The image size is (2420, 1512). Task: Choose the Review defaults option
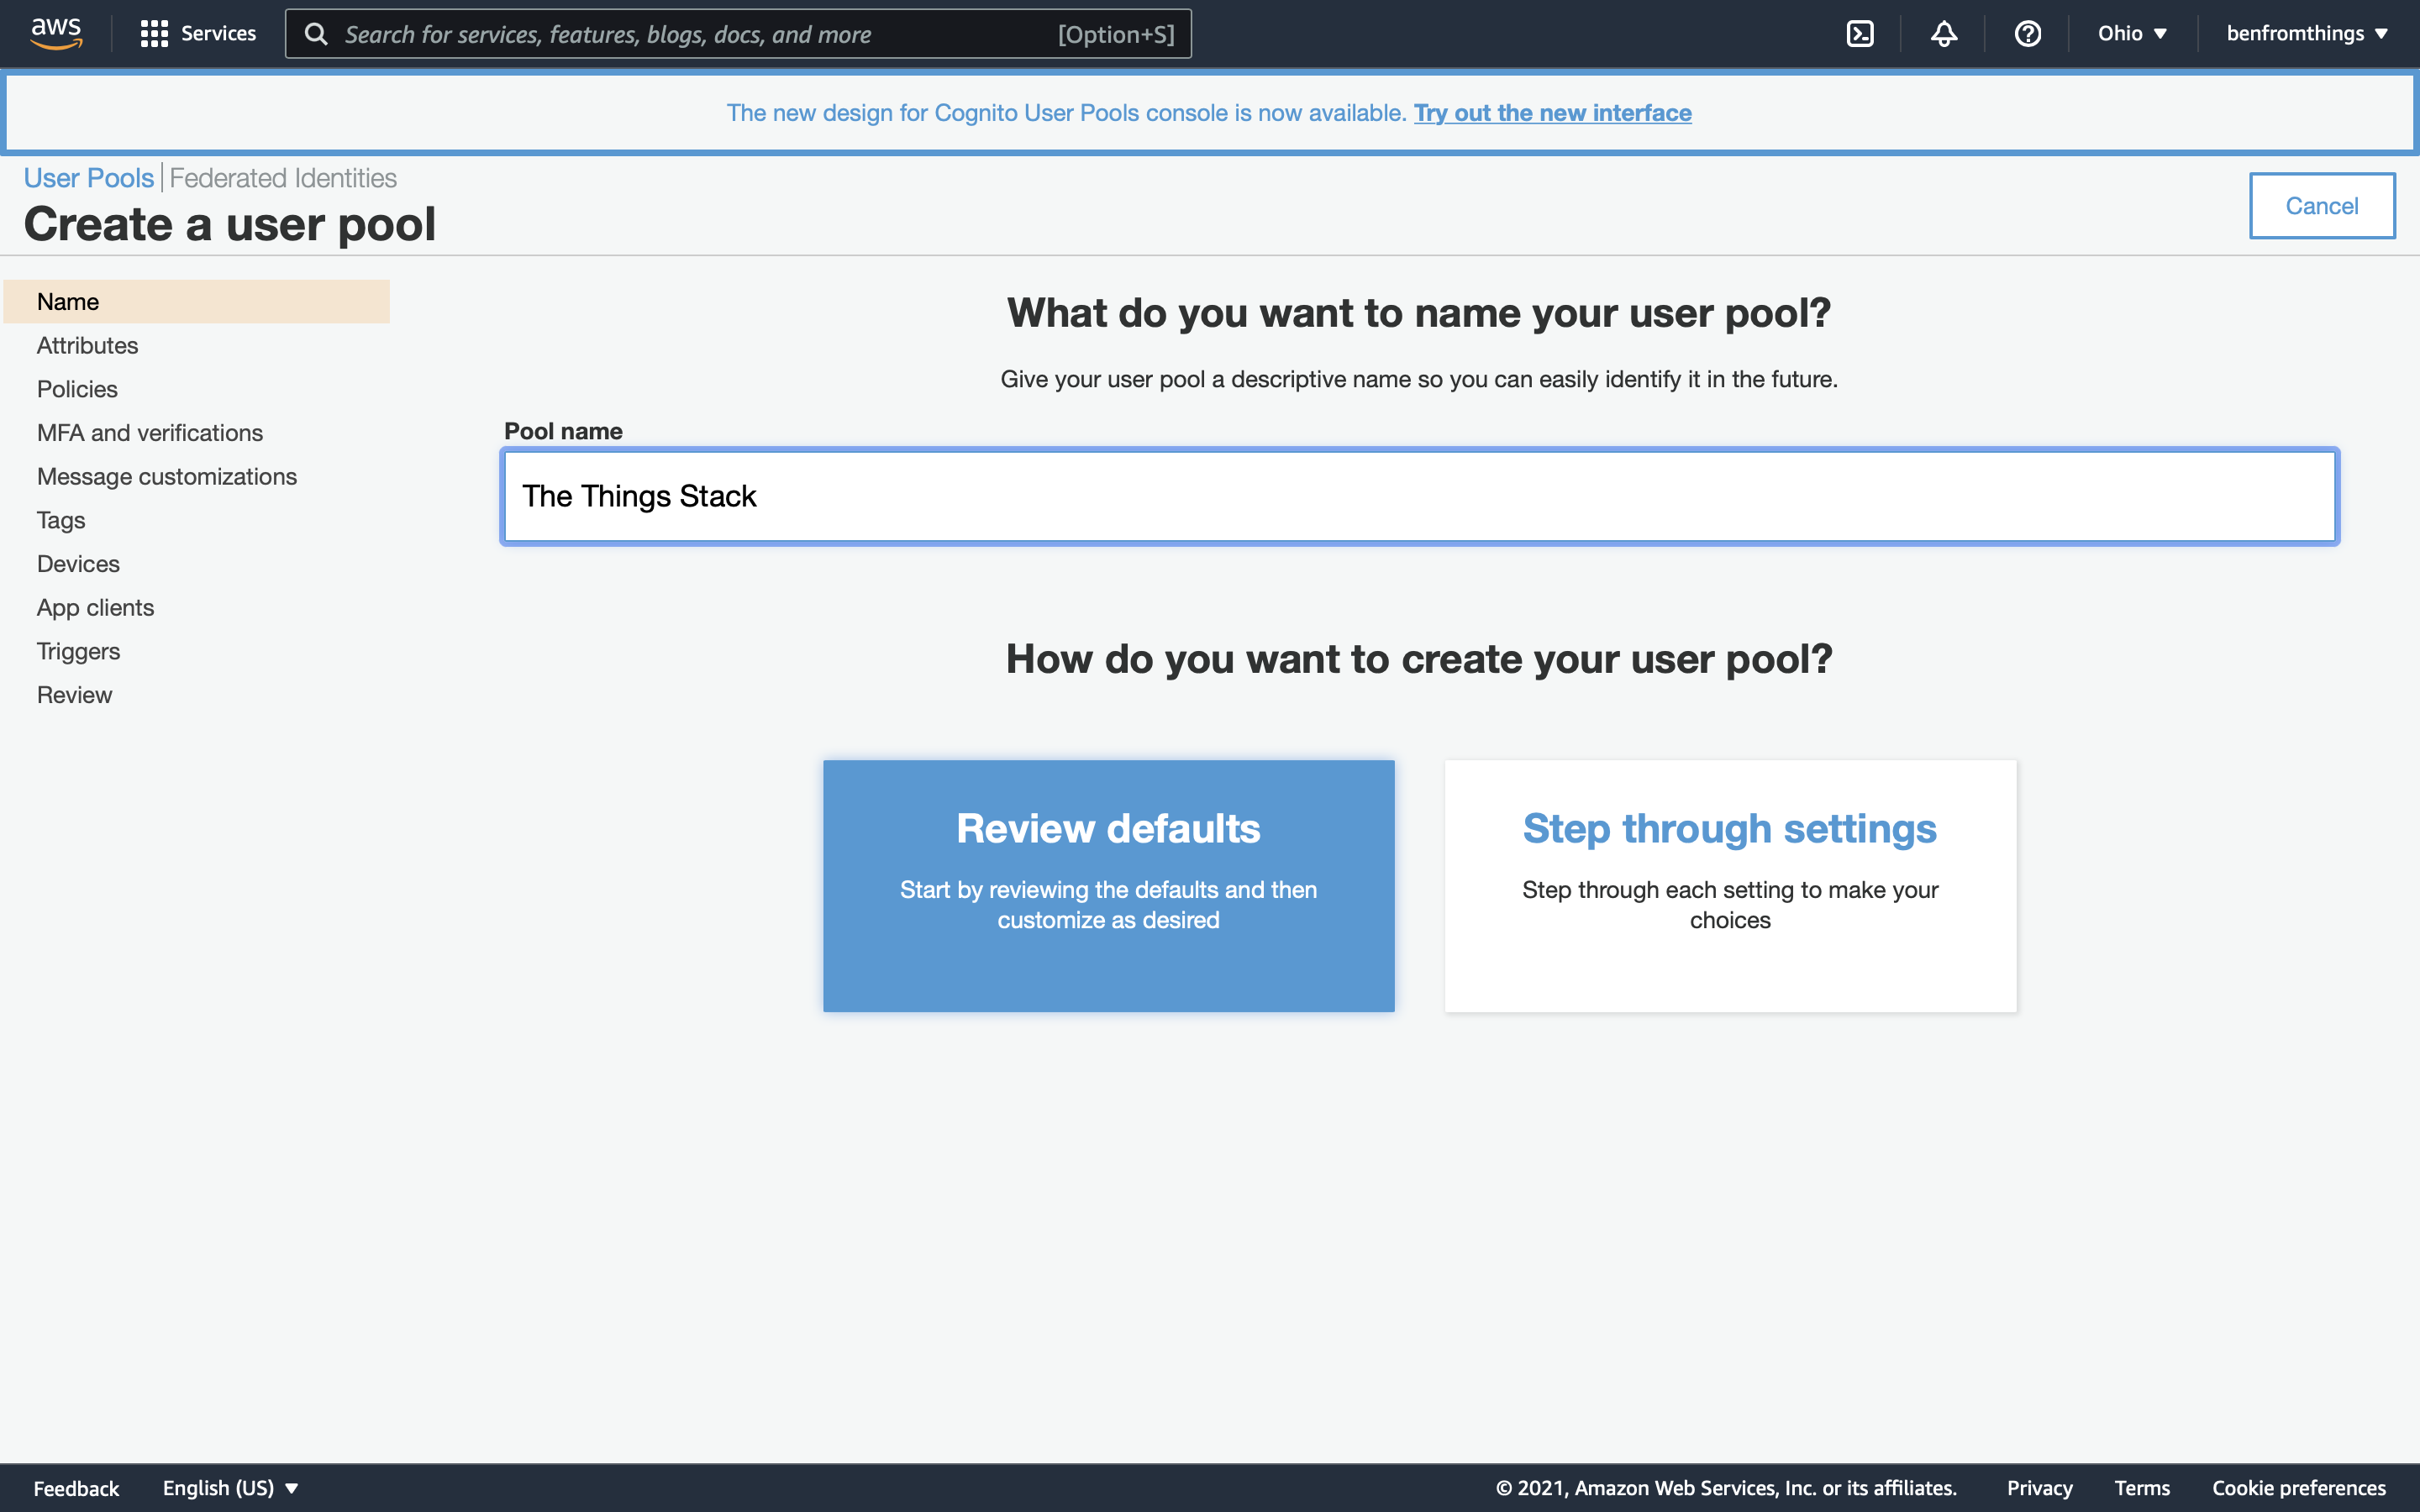1108,885
